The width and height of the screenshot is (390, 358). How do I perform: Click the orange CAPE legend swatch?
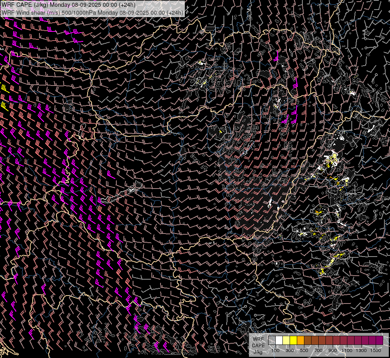coord(301,340)
